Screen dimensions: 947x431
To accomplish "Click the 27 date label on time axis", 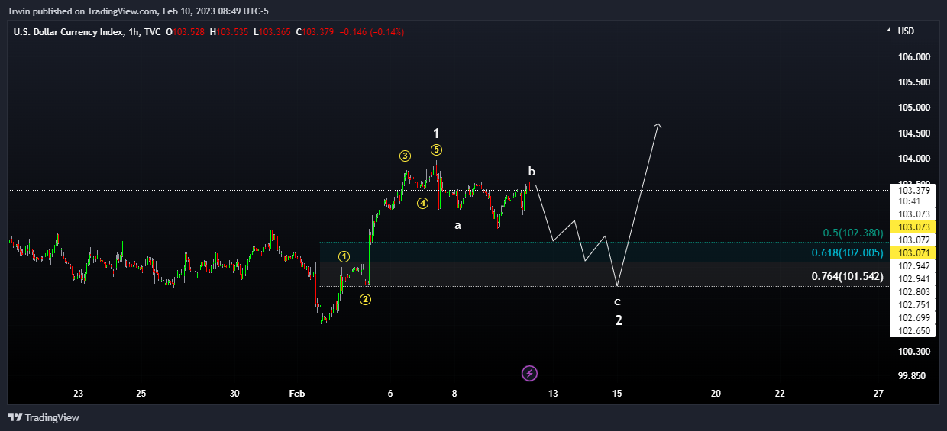I will 878,394.
